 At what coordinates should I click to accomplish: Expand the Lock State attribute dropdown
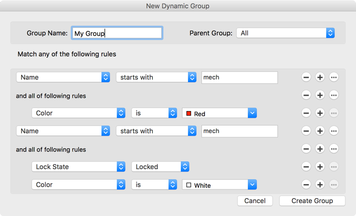pyautogui.click(x=78, y=167)
